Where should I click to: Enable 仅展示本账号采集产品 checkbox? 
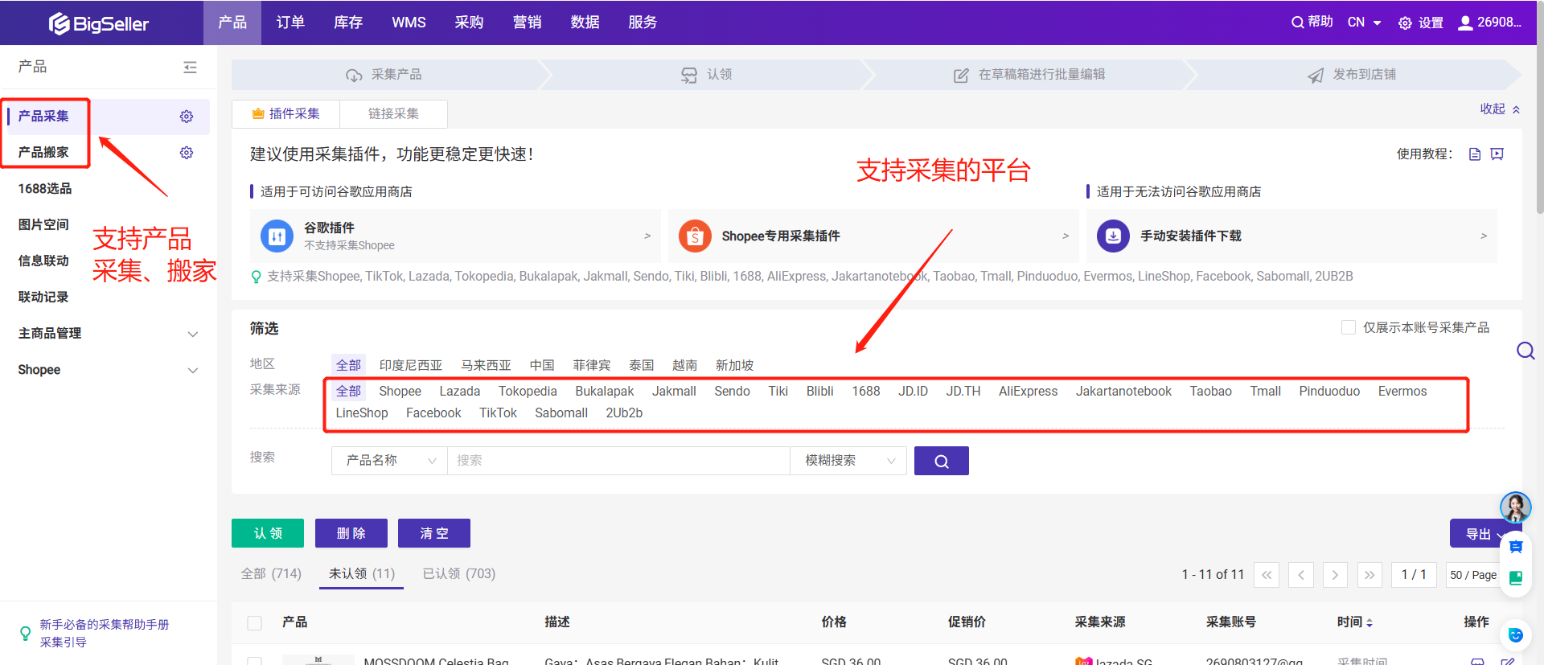(1349, 327)
